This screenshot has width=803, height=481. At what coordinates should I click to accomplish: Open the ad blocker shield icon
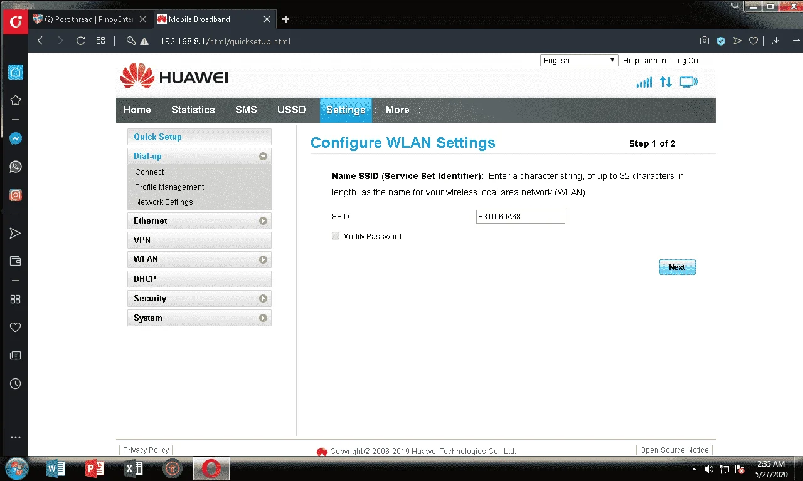point(721,41)
